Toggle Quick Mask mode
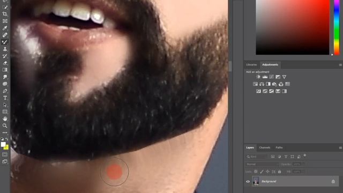Image resolution: width=343 pixels, height=193 pixels. (x=5, y=154)
